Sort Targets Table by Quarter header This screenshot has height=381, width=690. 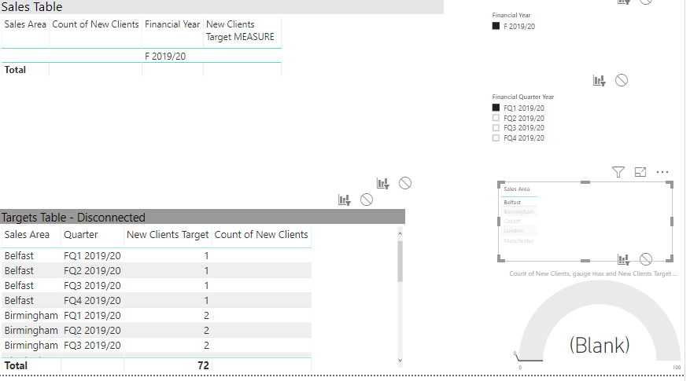tap(81, 235)
